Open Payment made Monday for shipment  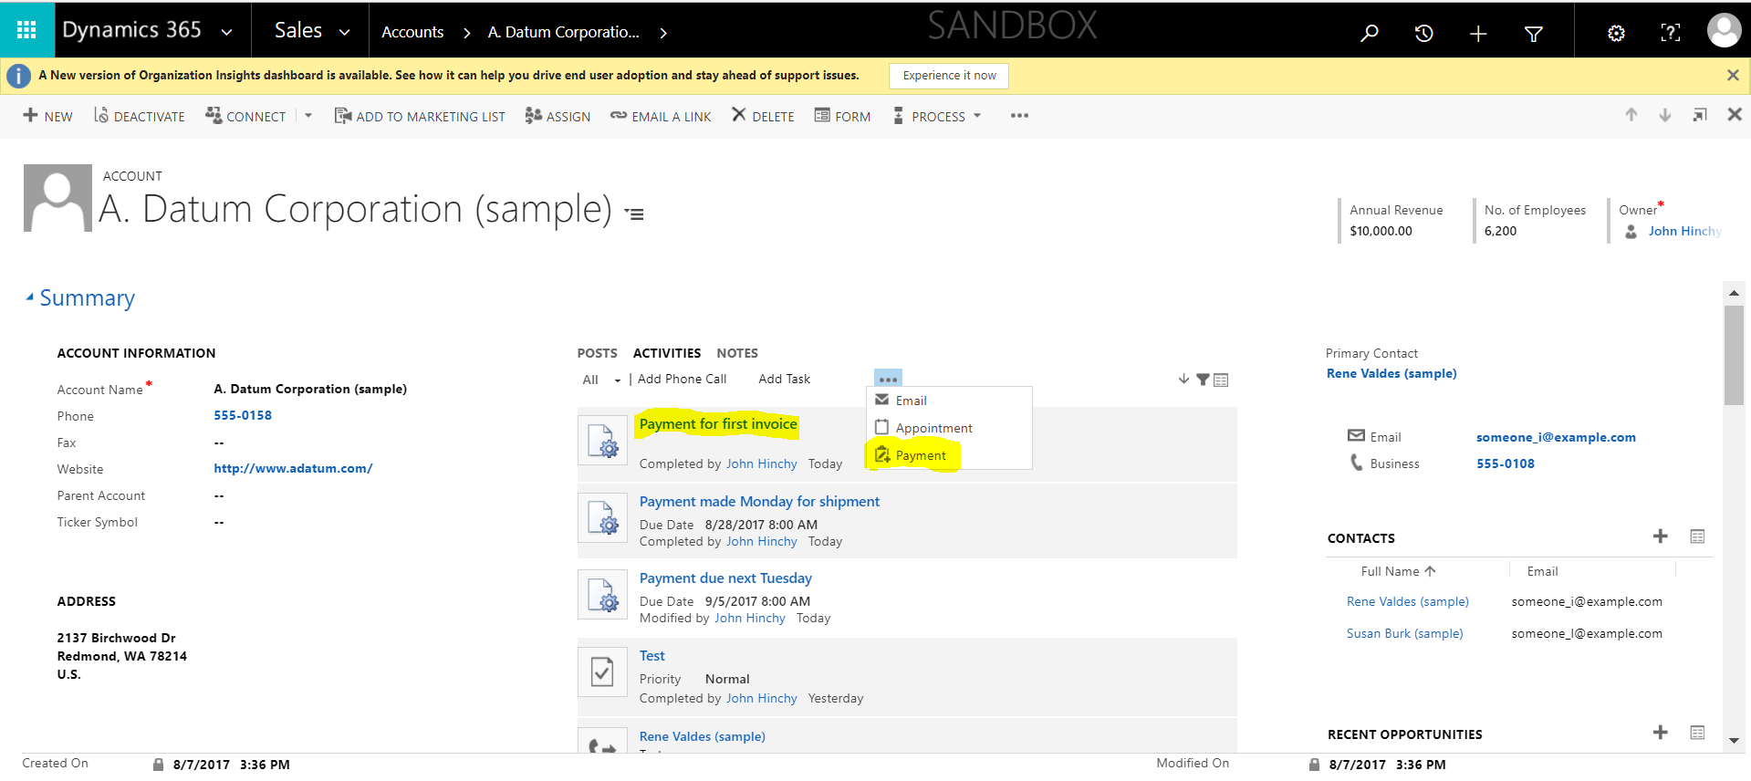(x=759, y=502)
